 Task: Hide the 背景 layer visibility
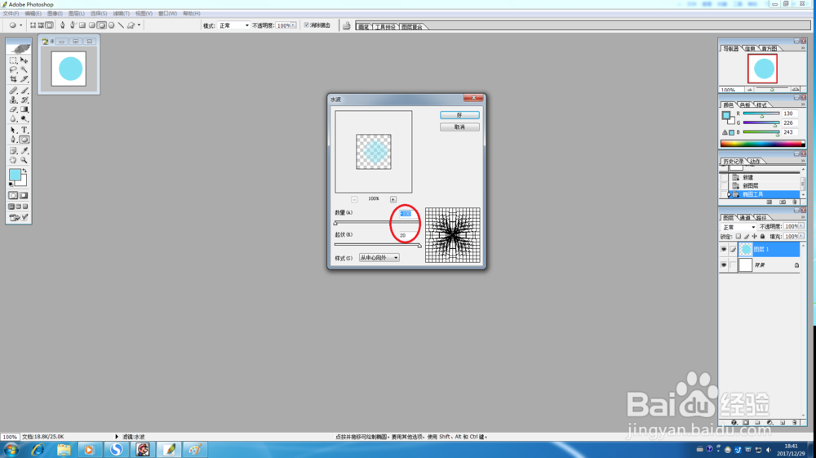point(724,265)
